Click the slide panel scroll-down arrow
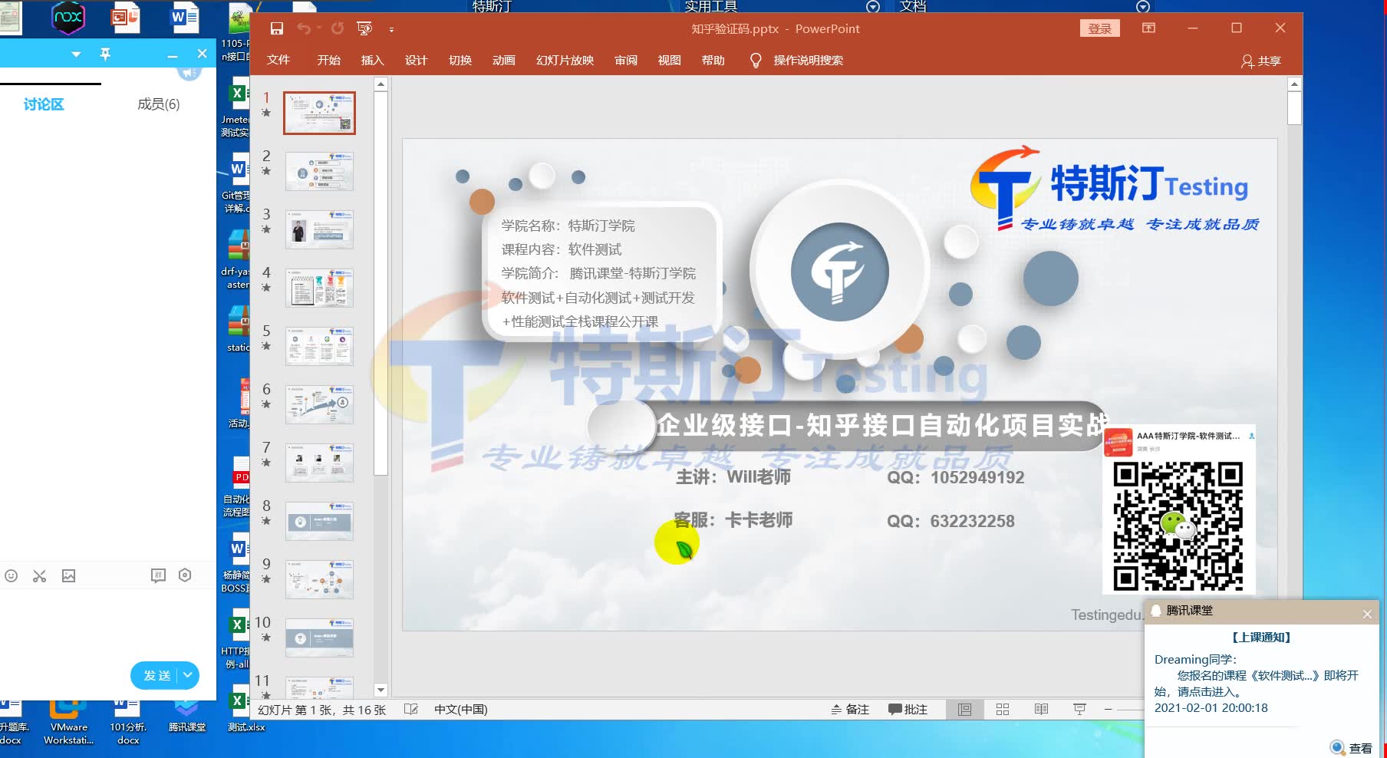The width and height of the screenshot is (1387, 758). click(x=381, y=690)
